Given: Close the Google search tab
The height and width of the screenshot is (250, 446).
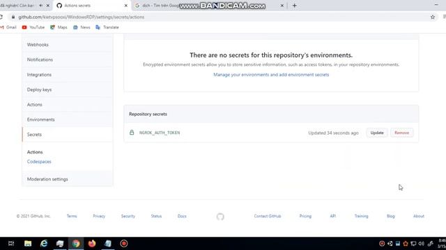Looking at the screenshot, I should [x=282, y=6].
